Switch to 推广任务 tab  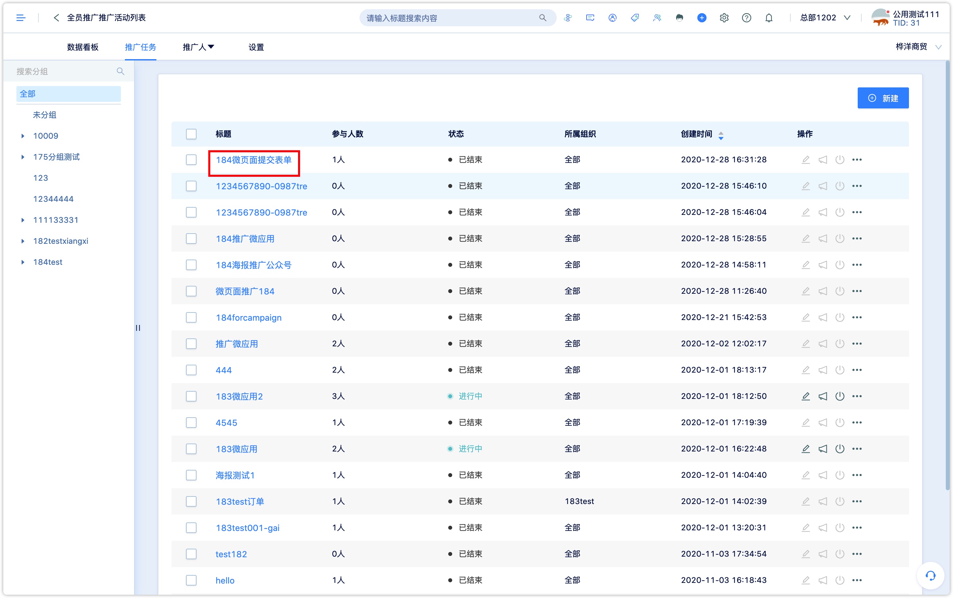click(x=140, y=47)
